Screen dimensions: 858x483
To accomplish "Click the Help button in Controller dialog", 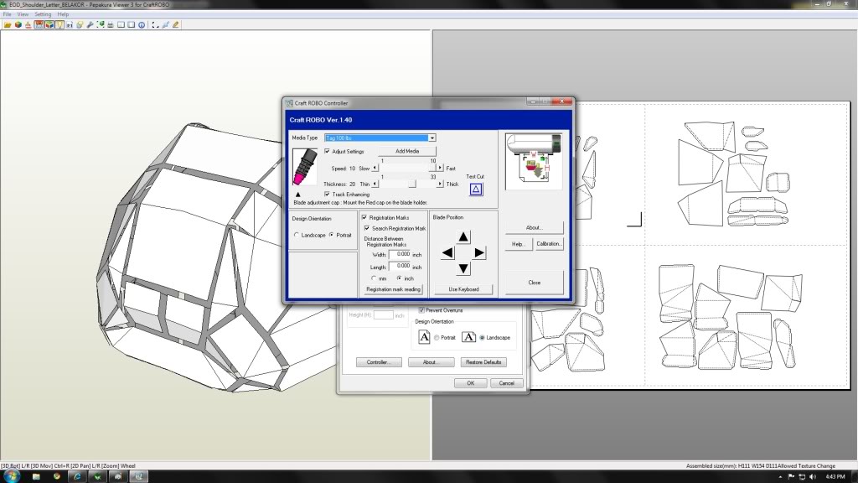I will point(518,244).
